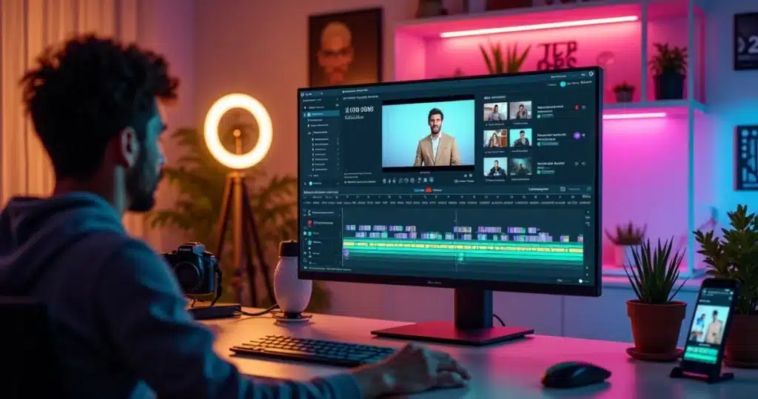Click the purple circle icon beside the second list entry
The height and width of the screenshot is (399, 758).
tap(577, 136)
